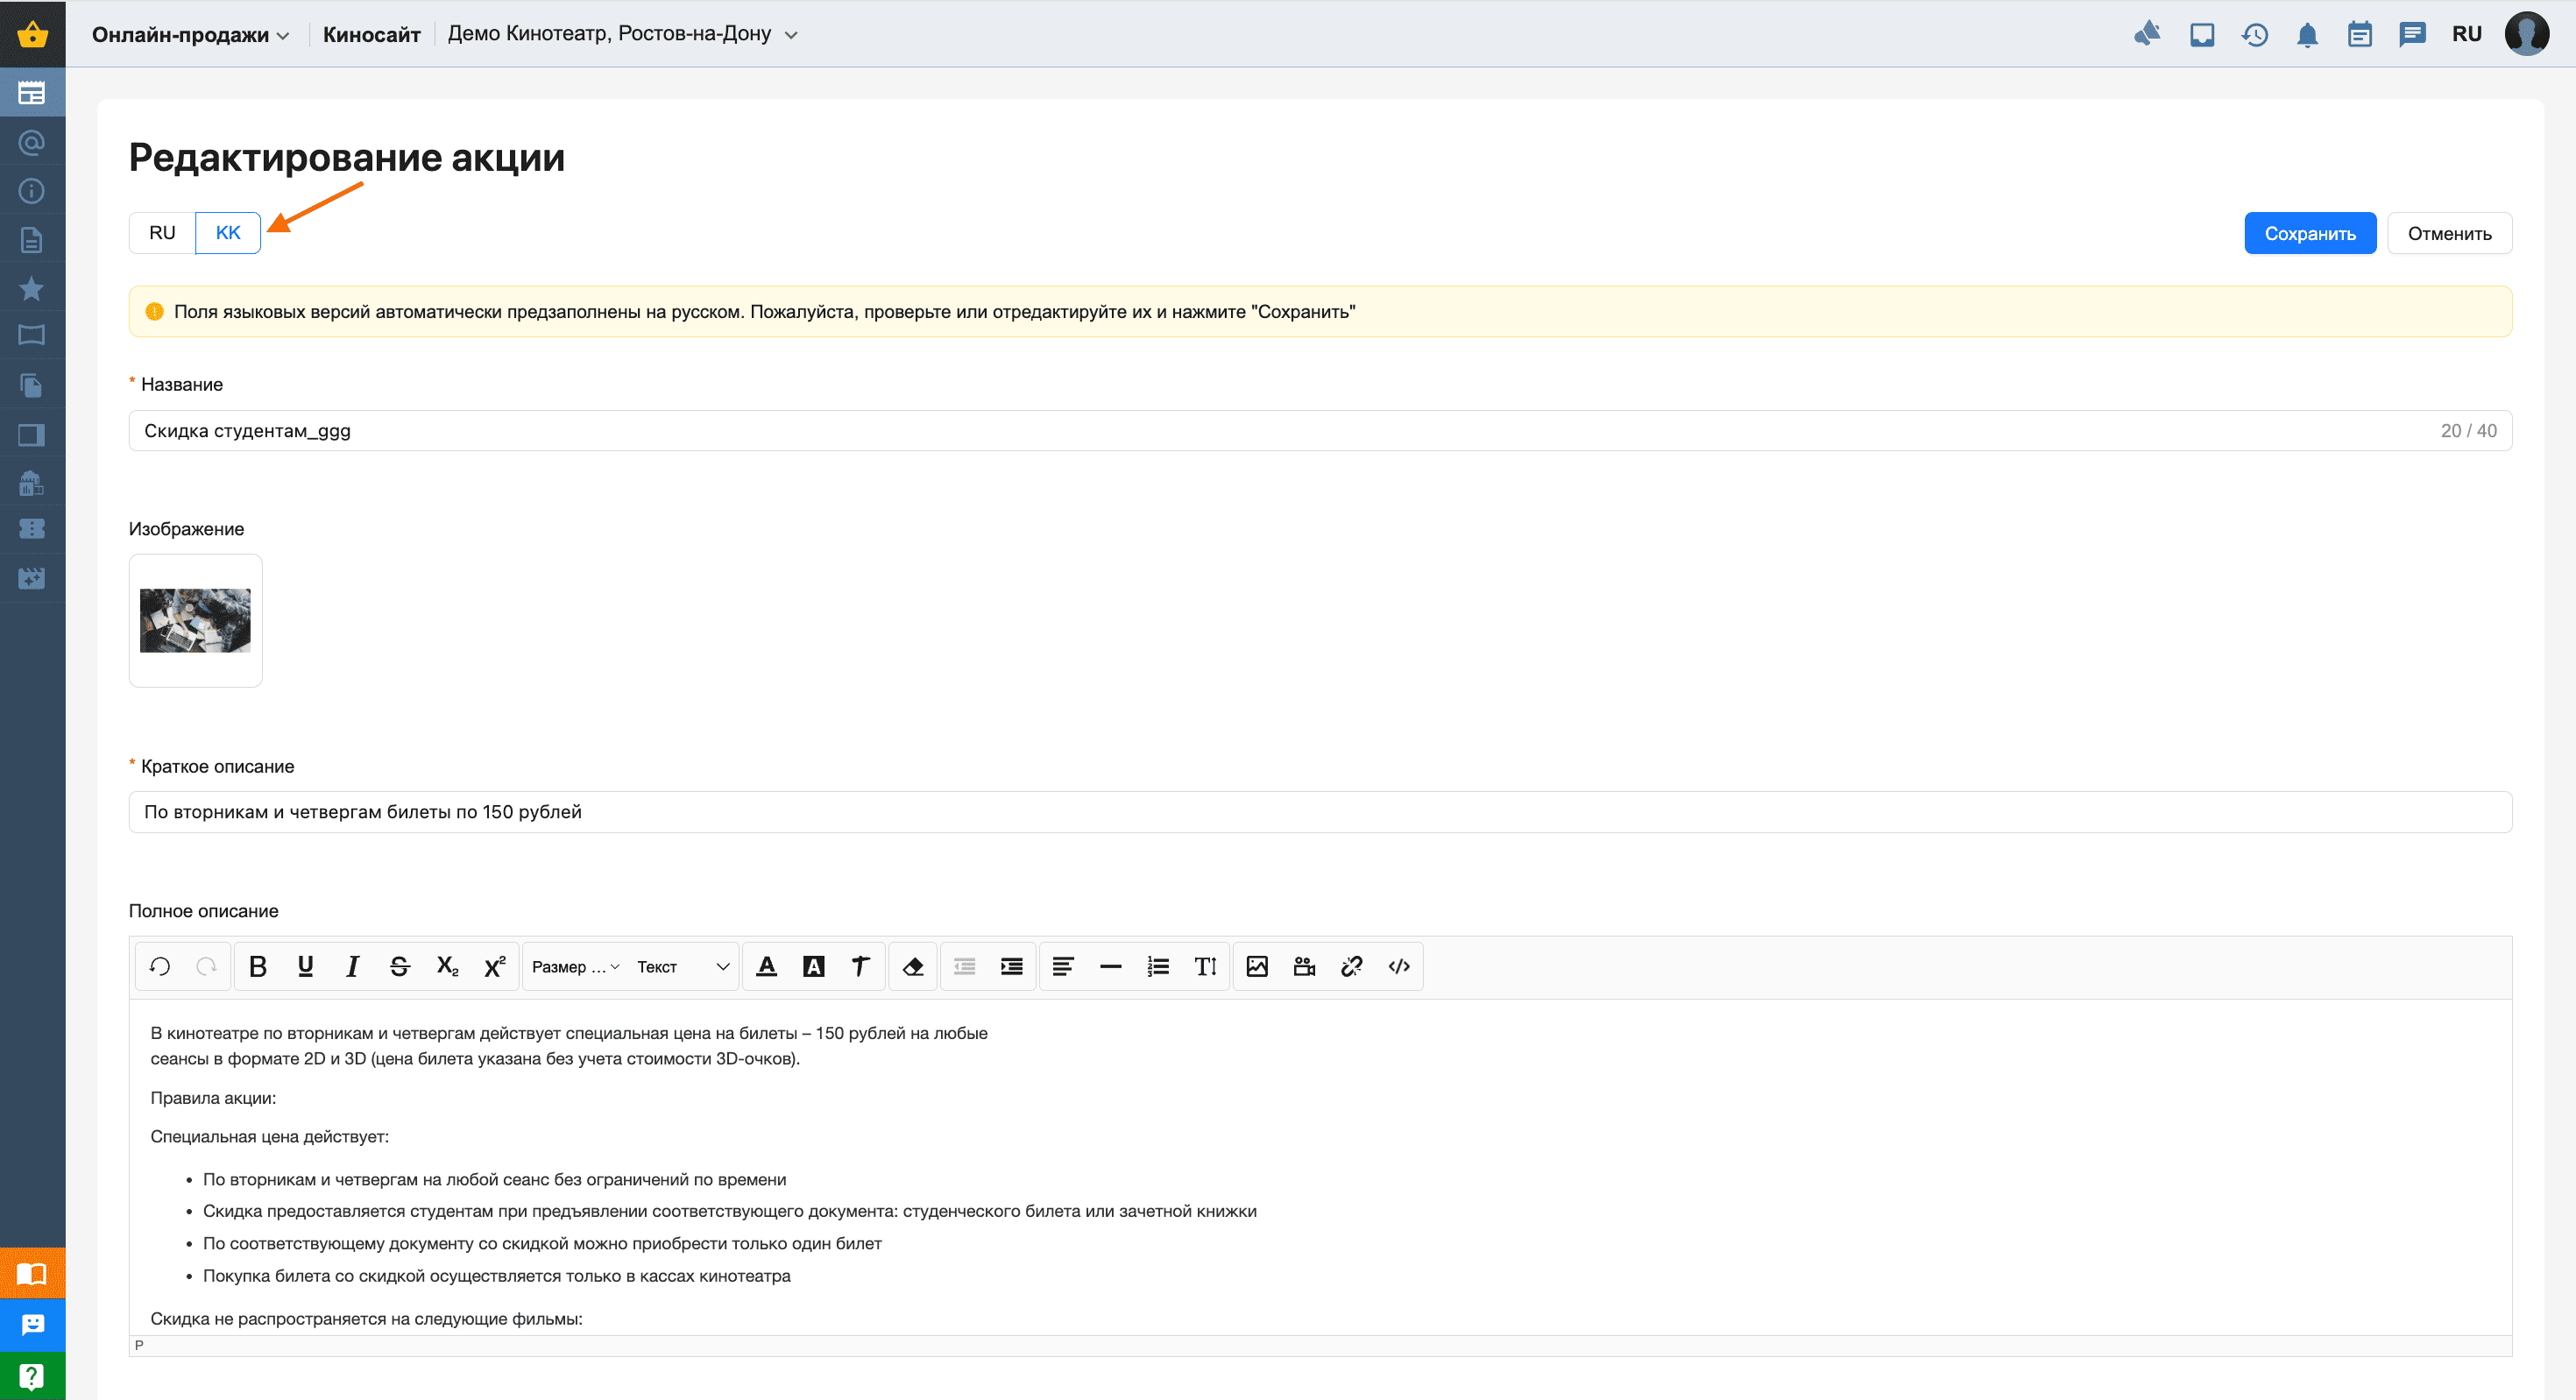Click the eraser remove-format icon
The height and width of the screenshot is (1400, 2576).
pos(912,966)
